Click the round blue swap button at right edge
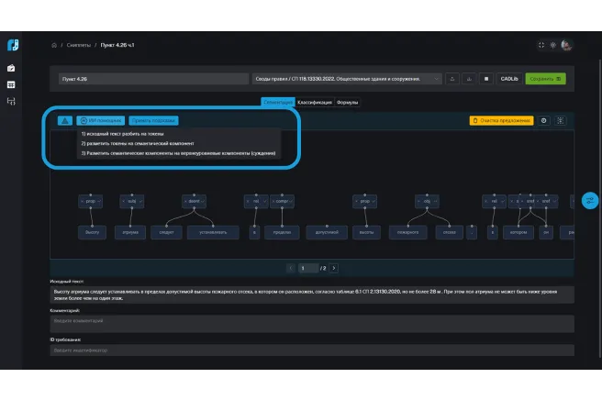This screenshot has width=602, height=400. (590, 200)
